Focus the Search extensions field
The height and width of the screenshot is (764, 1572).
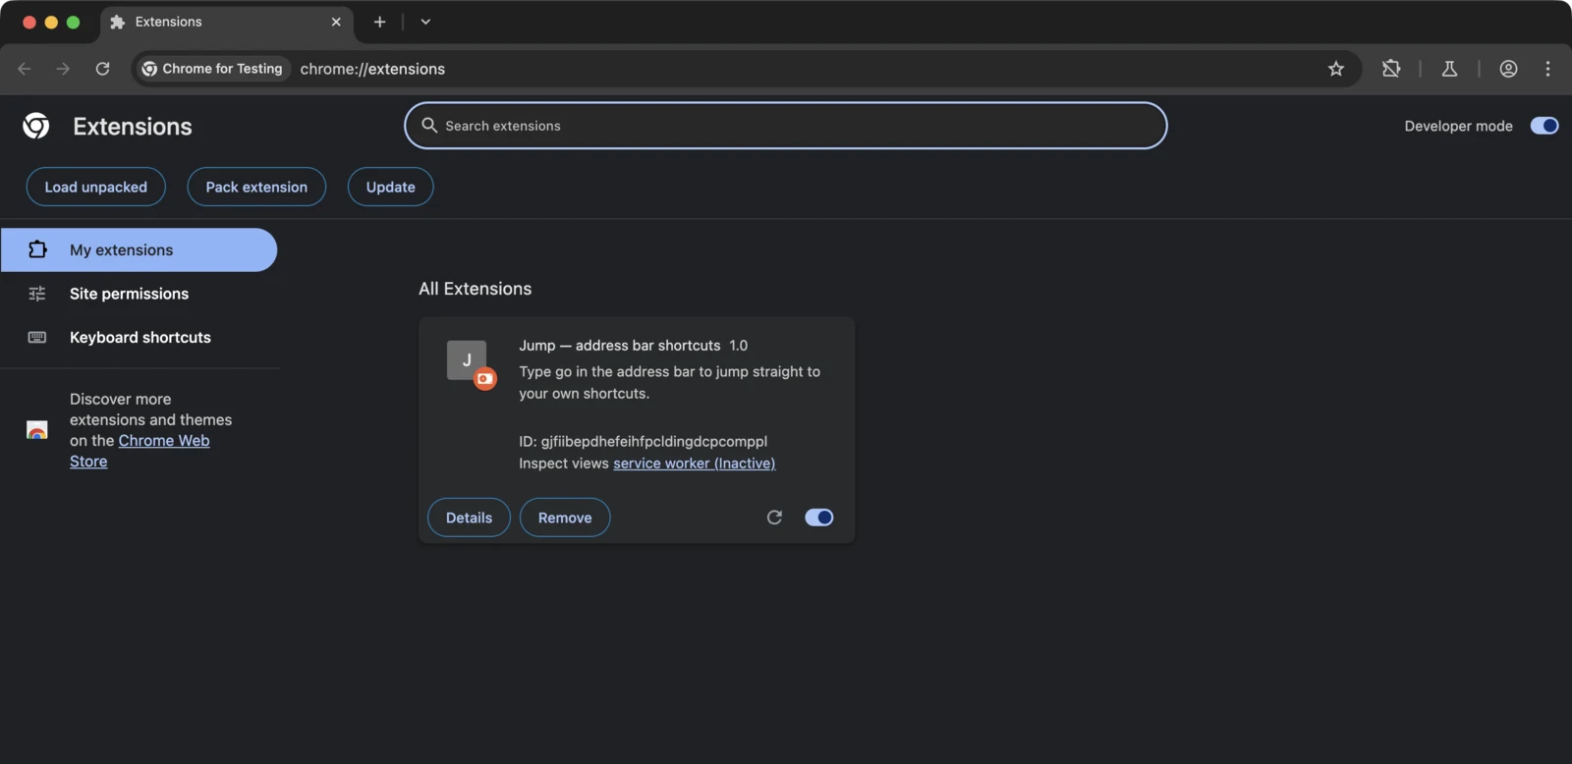coord(786,126)
